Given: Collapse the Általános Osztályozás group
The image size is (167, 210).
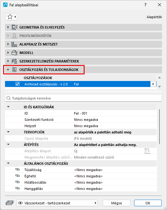Looking at the screenshot, I should click(x=8, y=164).
